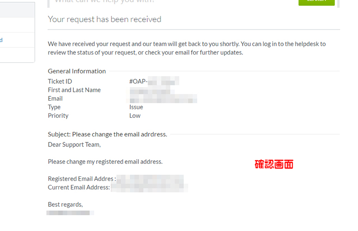Click the red 確認画面 annotation text
Image resolution: width=358 pixels, height=231 pixels.
point(274,164)
